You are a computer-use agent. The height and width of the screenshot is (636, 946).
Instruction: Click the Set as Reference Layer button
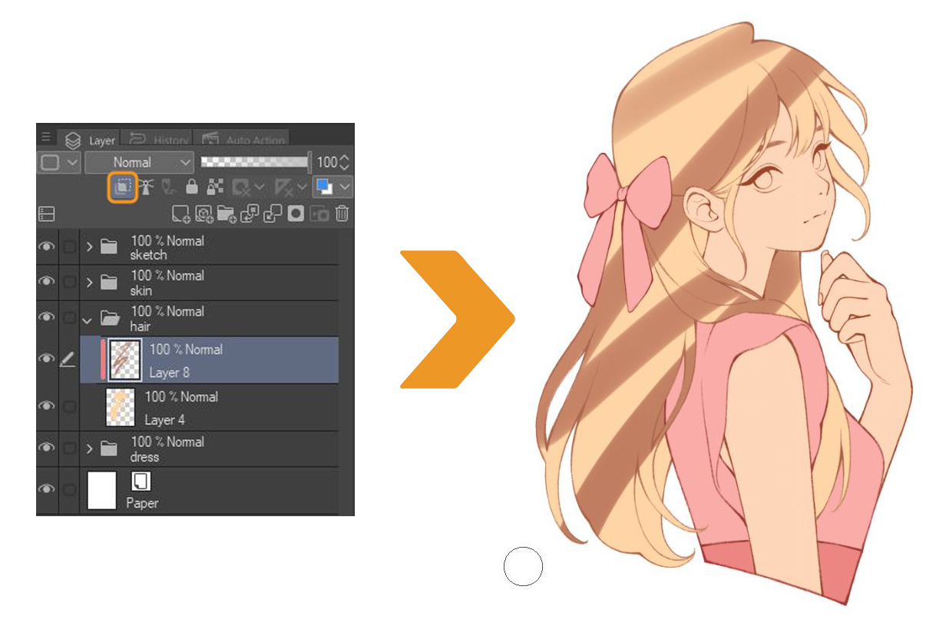[x=146, y=186]
